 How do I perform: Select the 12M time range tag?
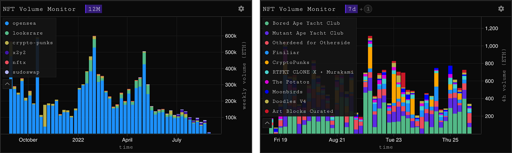[94, 9]
